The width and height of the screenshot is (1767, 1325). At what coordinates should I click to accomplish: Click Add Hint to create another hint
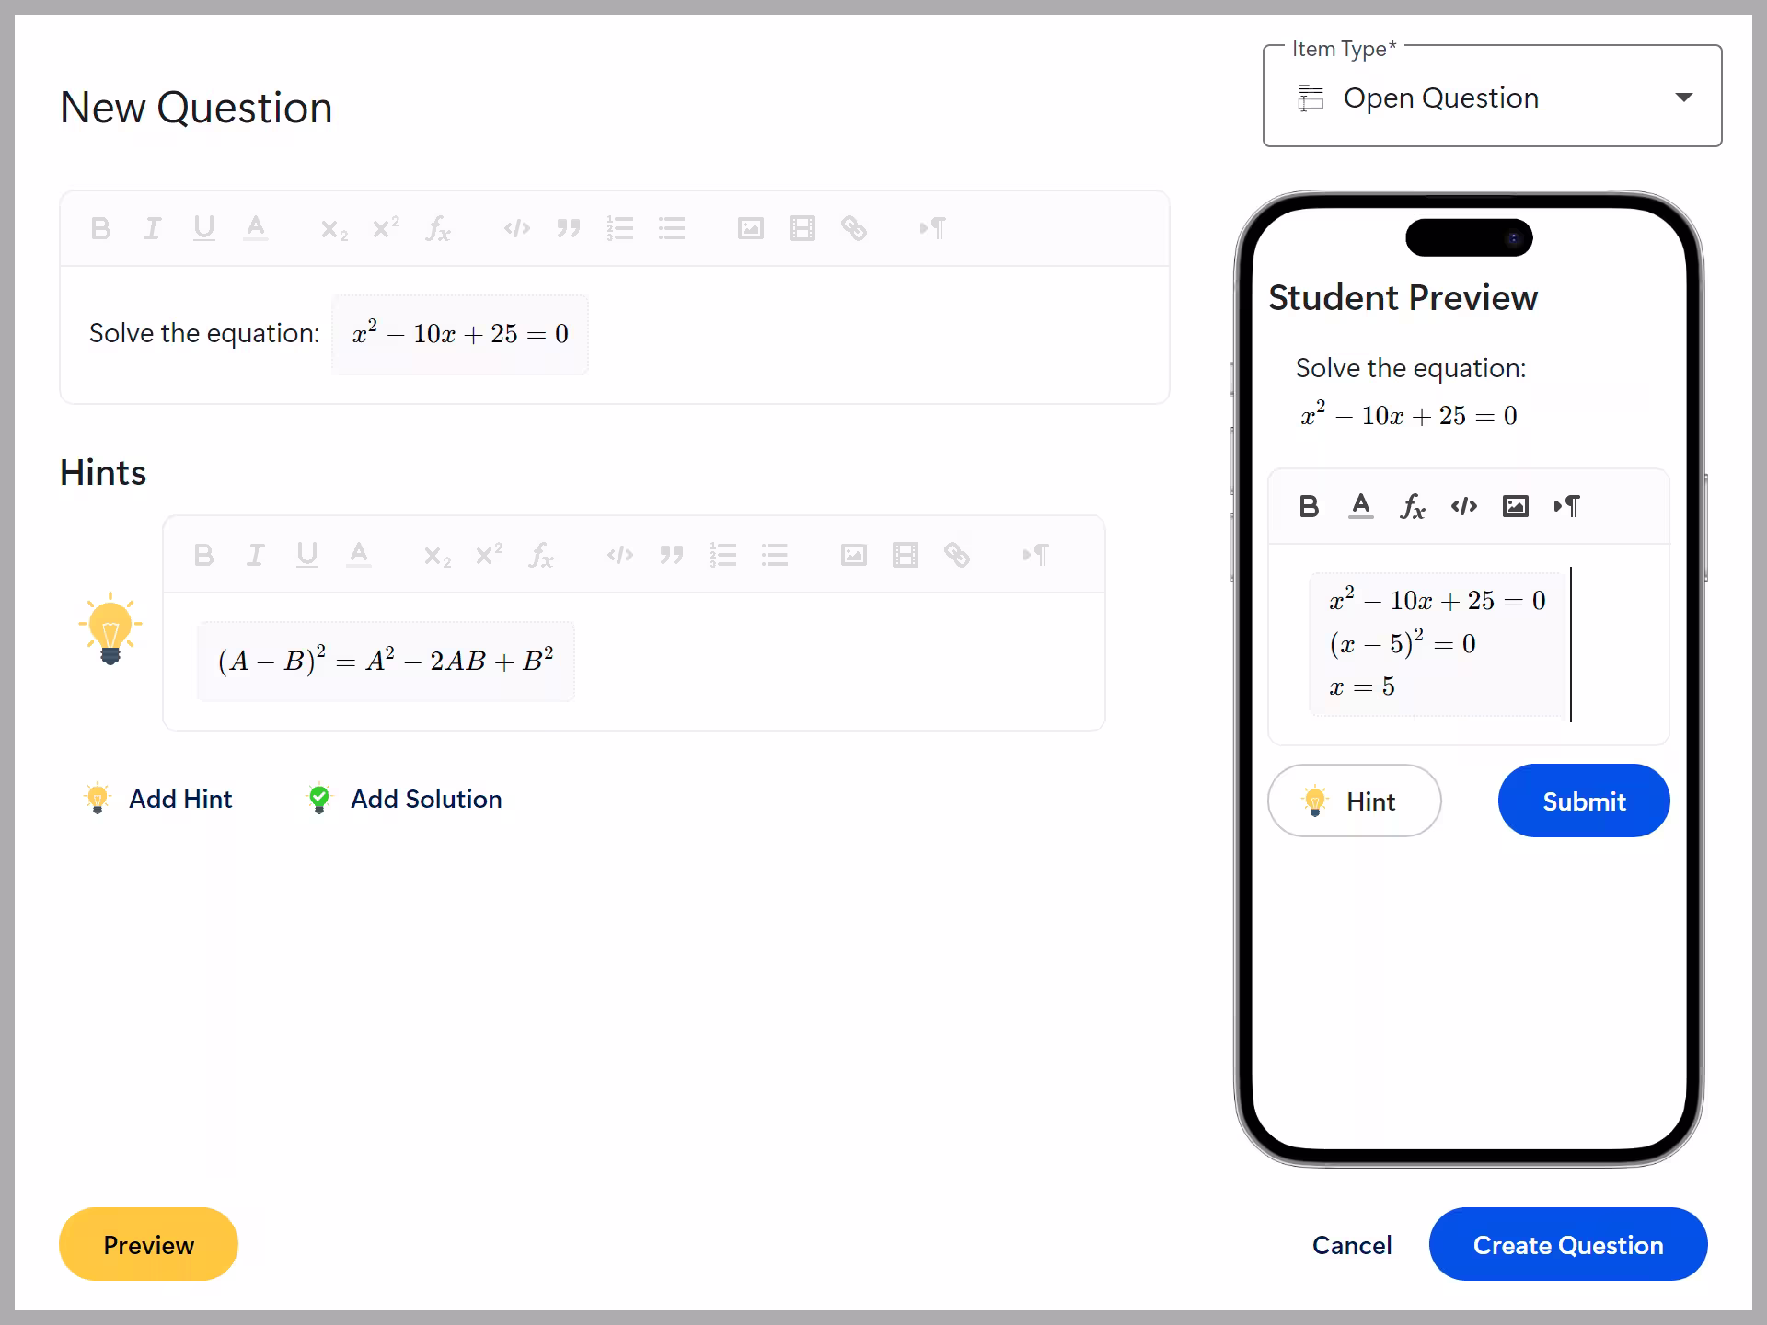pos(180,799)
